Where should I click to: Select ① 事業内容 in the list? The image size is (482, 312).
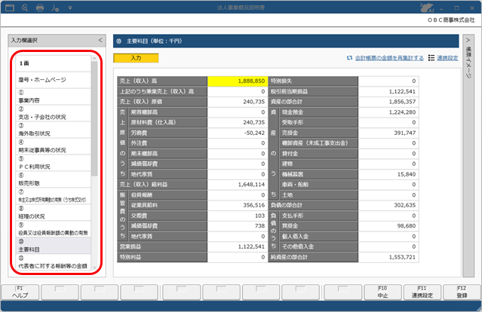tap(54, 96)
